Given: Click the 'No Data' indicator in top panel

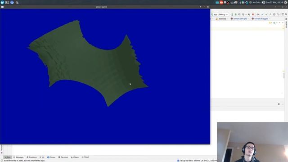Looking at the screenshot, I should tap(256, 2).
